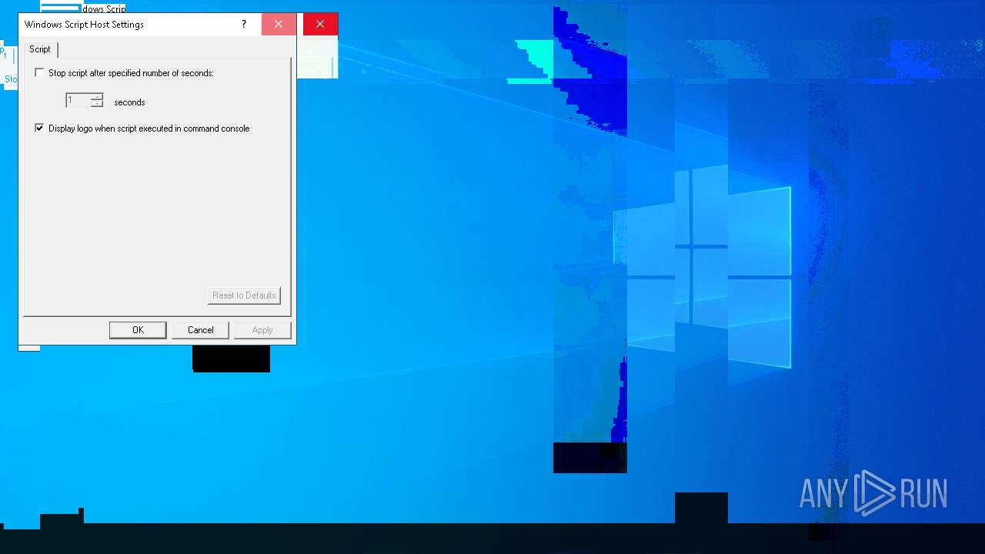Confirm settings with the OK button
The height and width of the screenshot is (554, 985).
click(138, 330)
